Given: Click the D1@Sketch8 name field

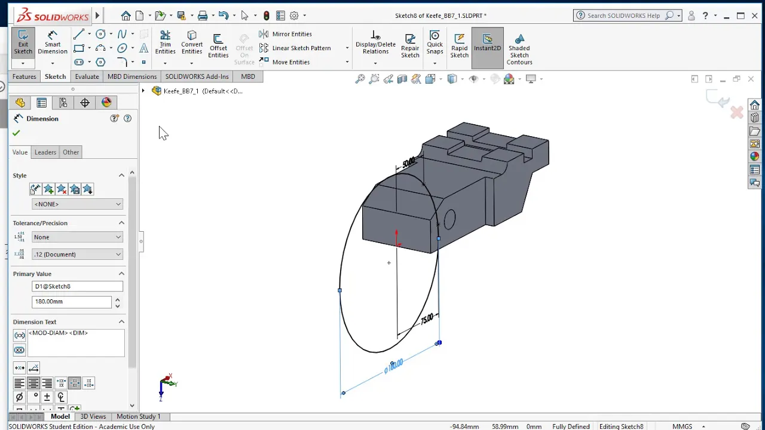Looking at the screenshot, I should (x=77, y=286).
